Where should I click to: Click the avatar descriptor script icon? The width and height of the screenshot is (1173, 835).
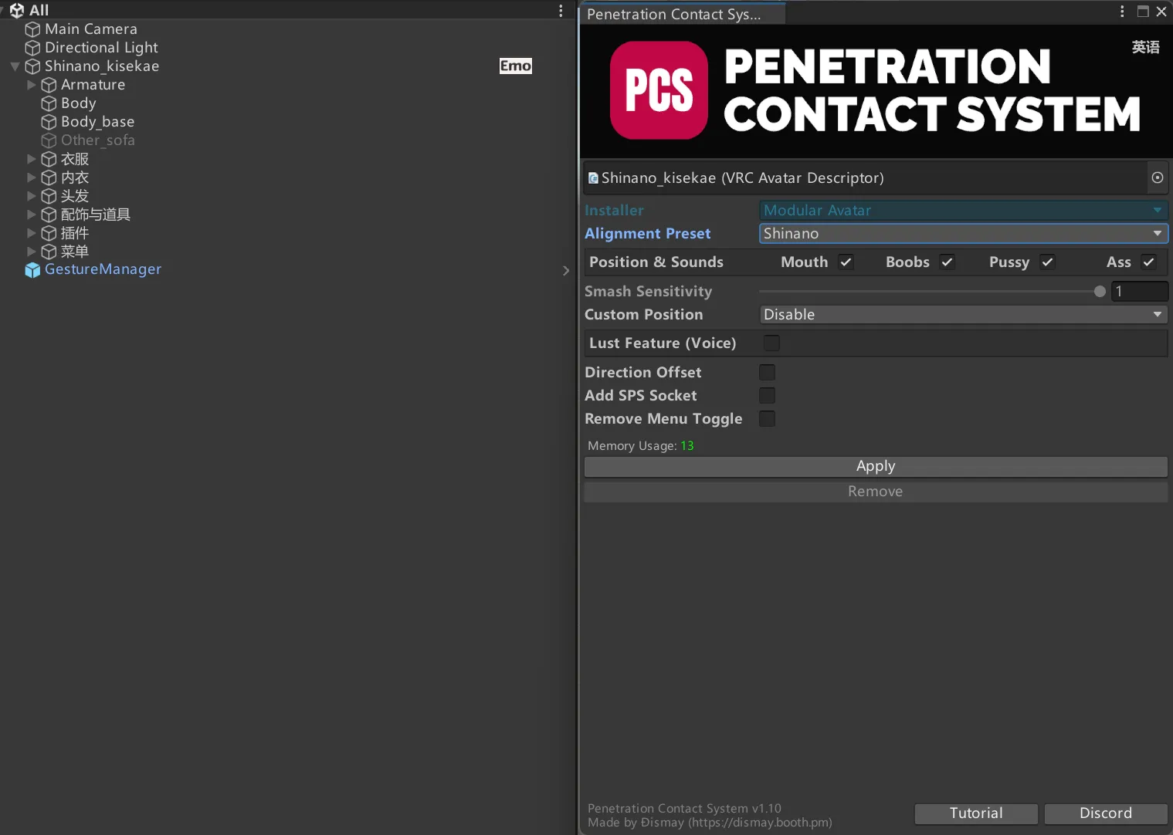pos(593,178)
